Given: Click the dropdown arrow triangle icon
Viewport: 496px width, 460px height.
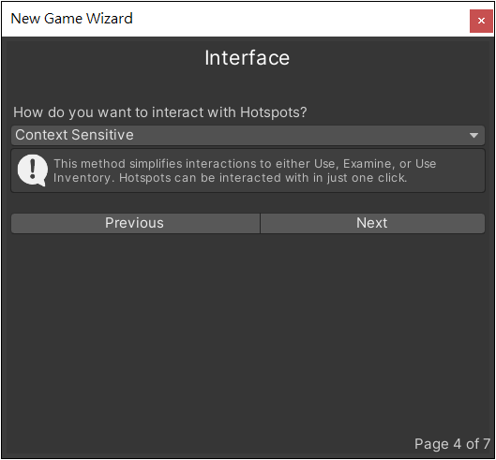Looking at the screenshot, I should 473,136.
